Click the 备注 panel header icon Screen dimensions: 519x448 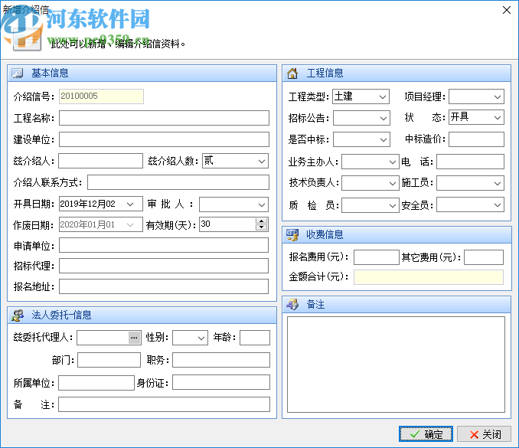click(292, 304)
